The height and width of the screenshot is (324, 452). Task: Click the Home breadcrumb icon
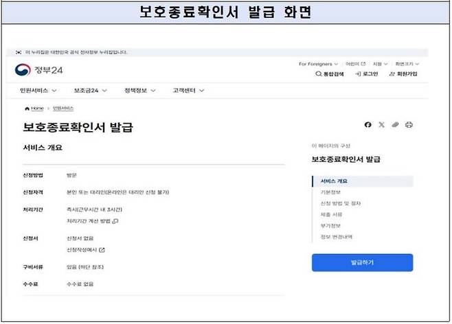click(27, 108)
